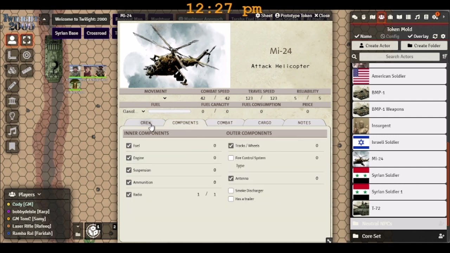This screenshot has height=253, width=450.
Task: Click the fuel level bar
Action: [169, 111]
